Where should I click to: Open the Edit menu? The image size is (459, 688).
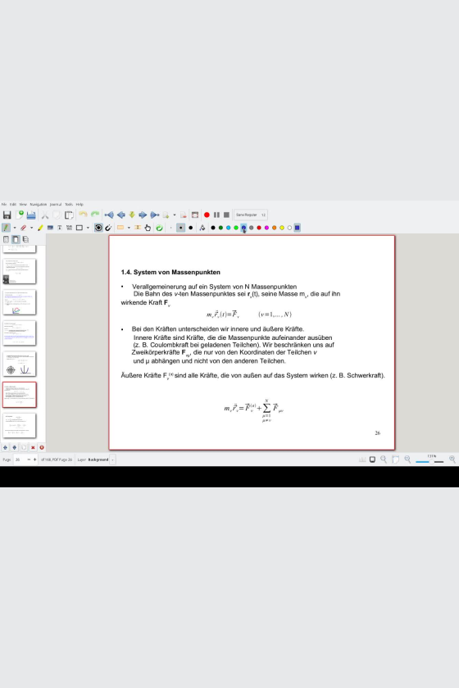tap(13, 205)
